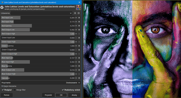Decrease Blue Output Low value
Viewport: 181px width, 98px height.
click(x=76, y=70)
